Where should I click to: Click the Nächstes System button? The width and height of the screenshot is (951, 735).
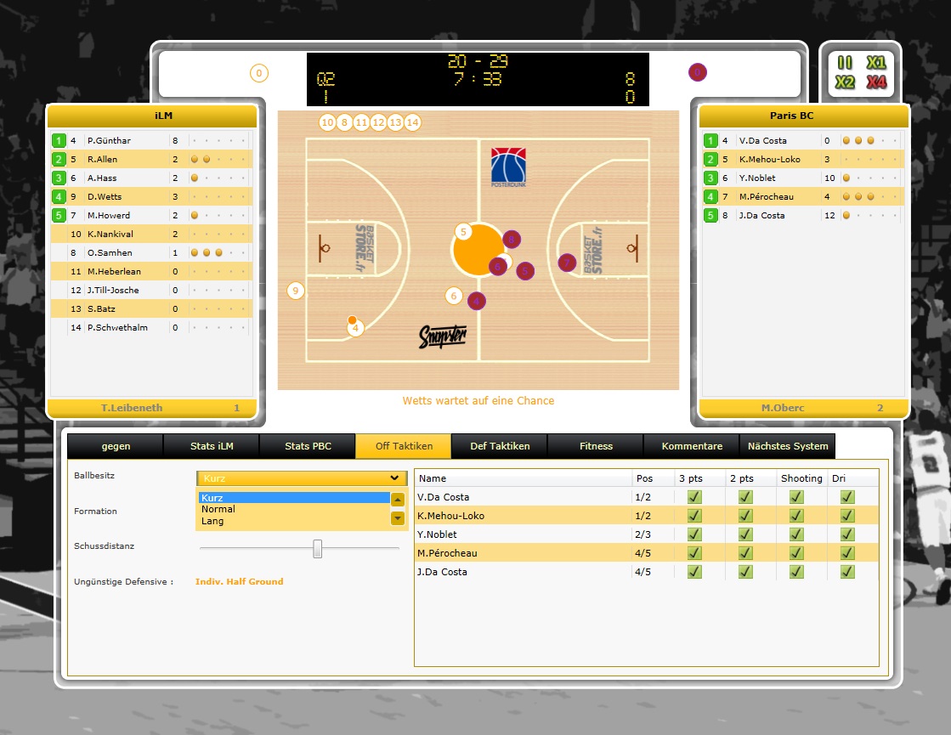(x=787, y=446)
